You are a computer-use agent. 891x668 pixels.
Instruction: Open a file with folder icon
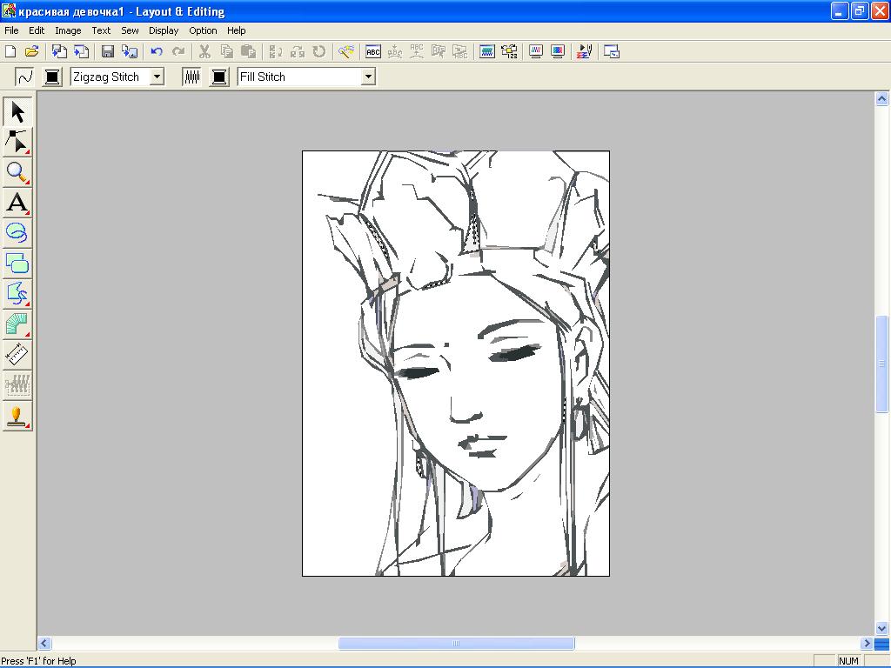[x=32, y=52]
